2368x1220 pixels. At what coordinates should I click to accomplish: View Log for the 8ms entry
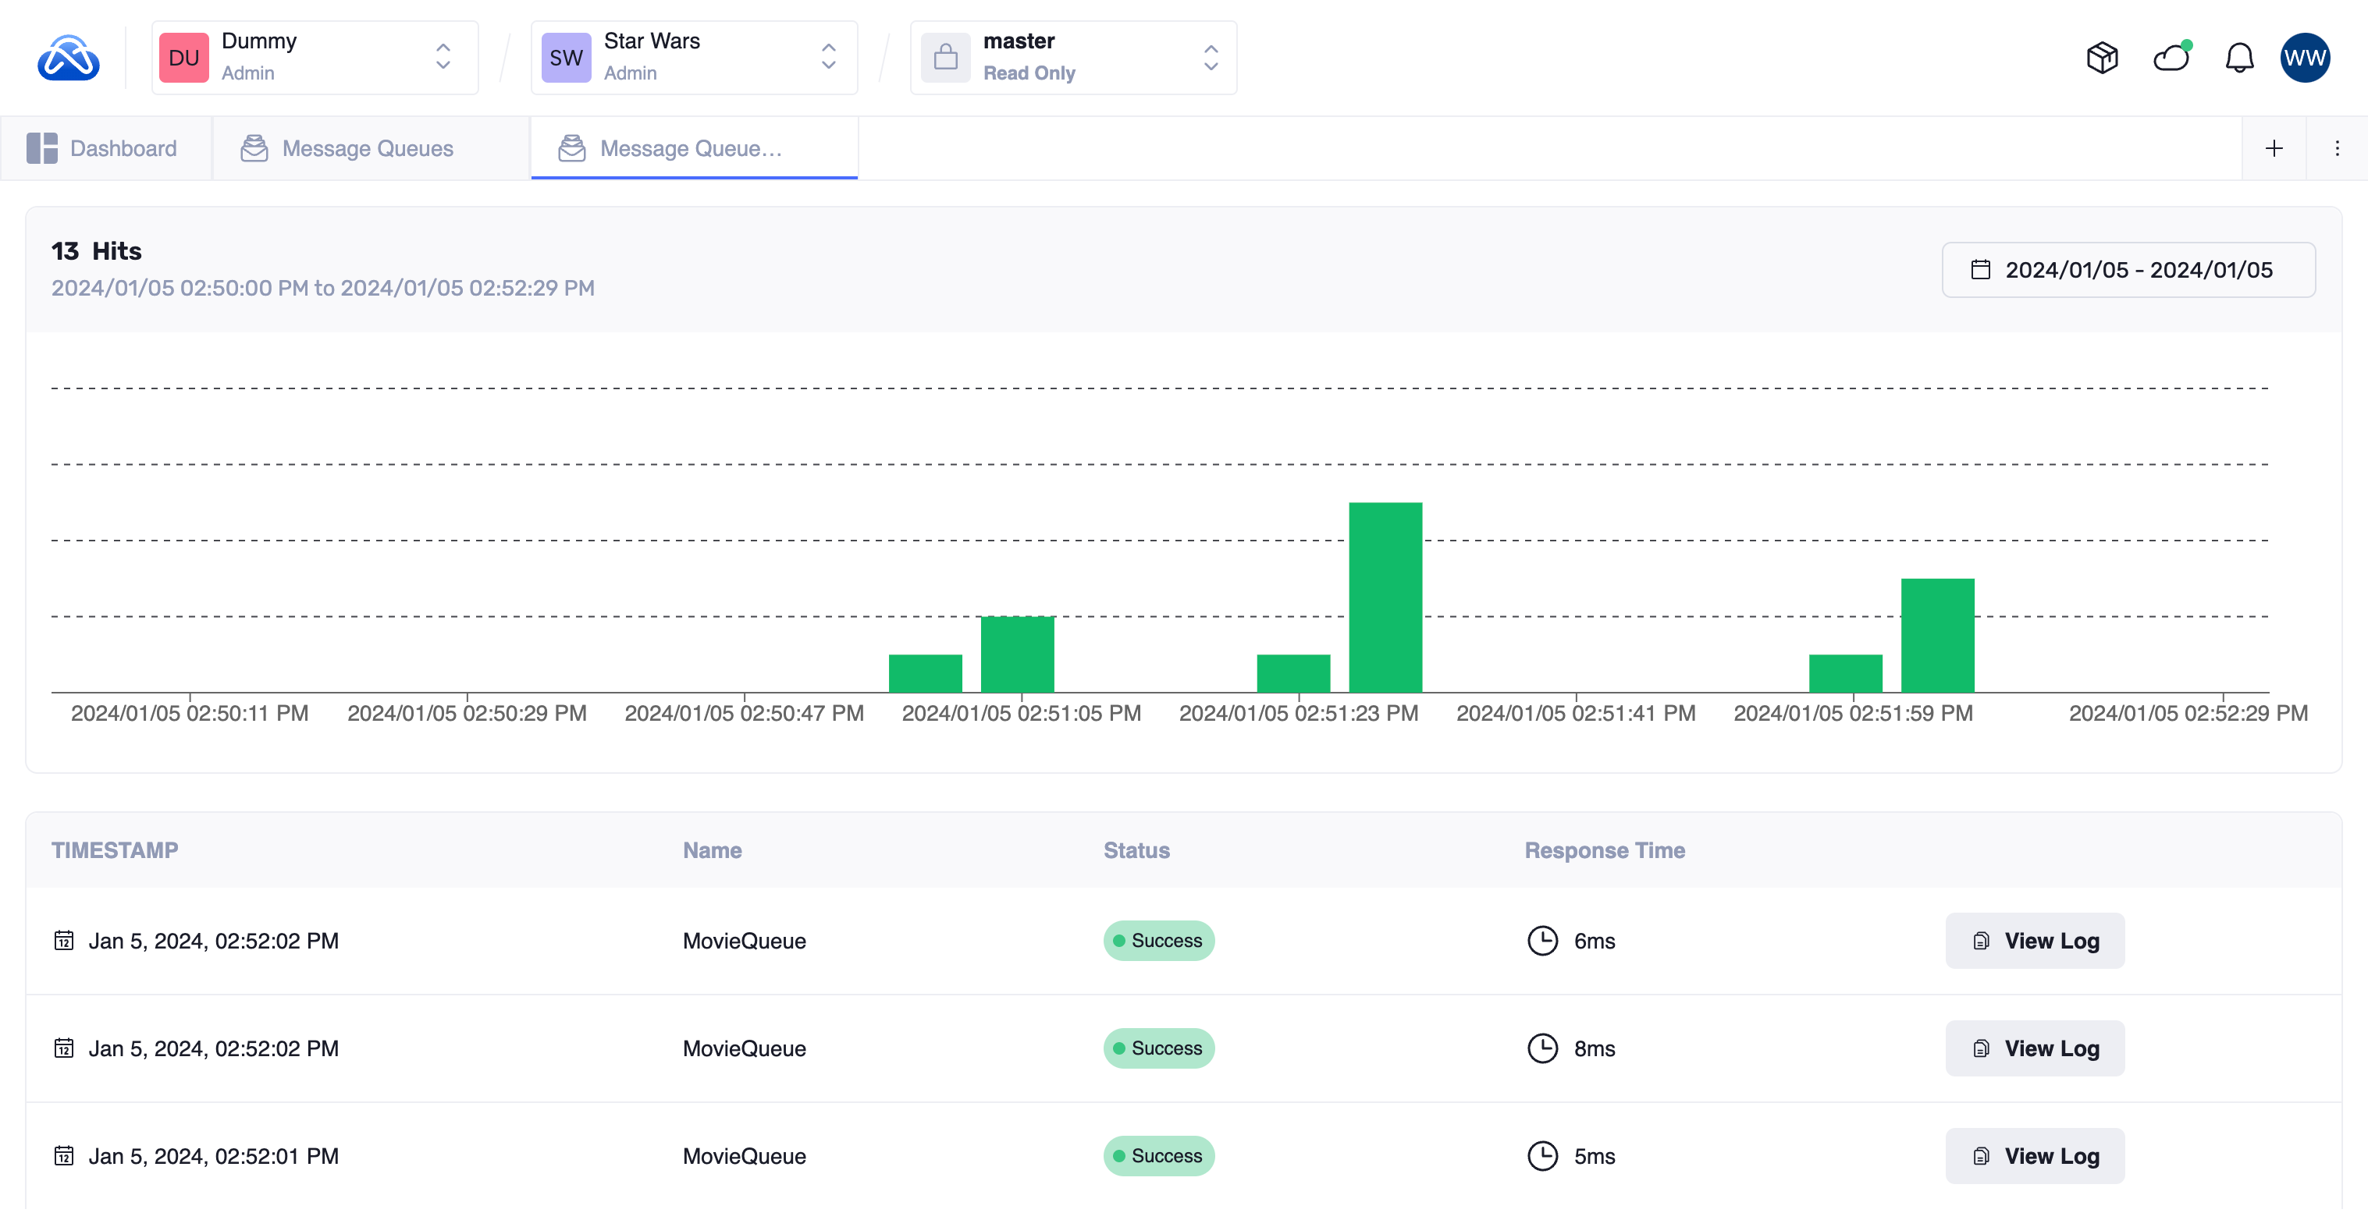(2034, 1048)
